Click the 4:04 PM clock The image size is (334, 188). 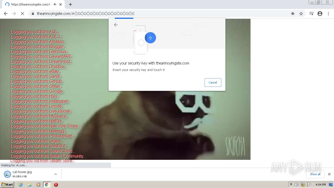click(320, 185)
